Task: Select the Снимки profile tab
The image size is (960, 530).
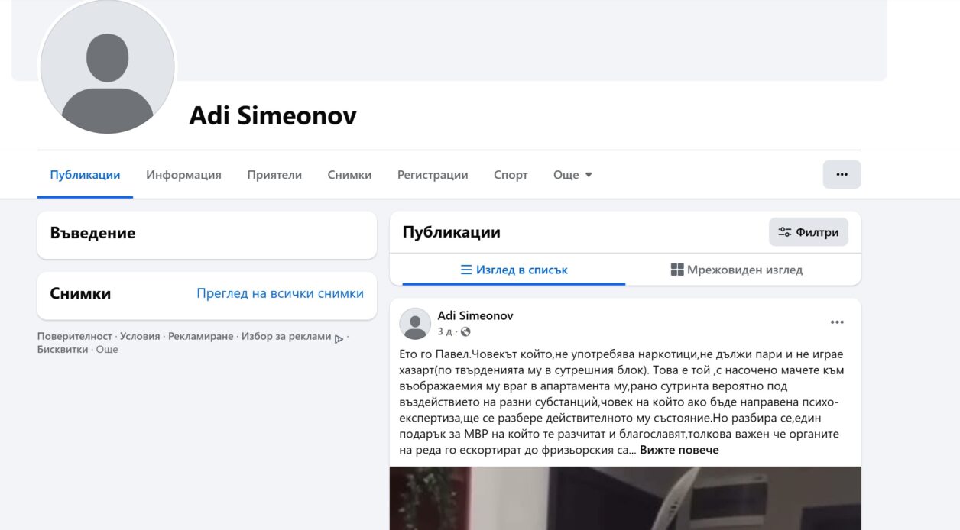Action: click(x=349, y=175)
